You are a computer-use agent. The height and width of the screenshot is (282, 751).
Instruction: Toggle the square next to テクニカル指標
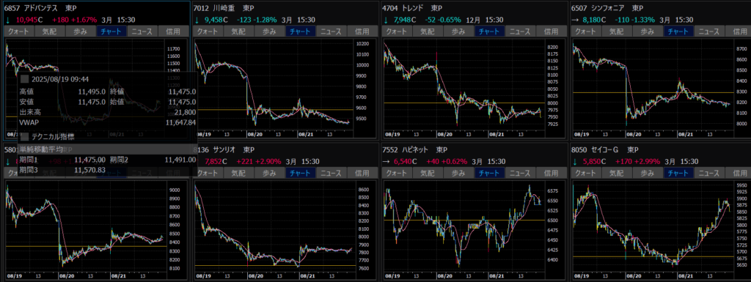[24, 137]
